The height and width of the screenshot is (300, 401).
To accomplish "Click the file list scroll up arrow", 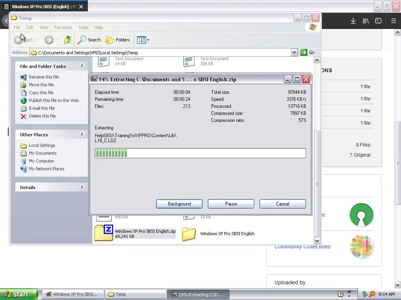I will point(317,60).
